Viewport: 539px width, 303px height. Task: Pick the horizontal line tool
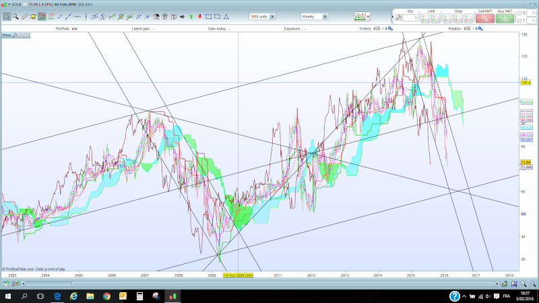(x=77, y=16)
